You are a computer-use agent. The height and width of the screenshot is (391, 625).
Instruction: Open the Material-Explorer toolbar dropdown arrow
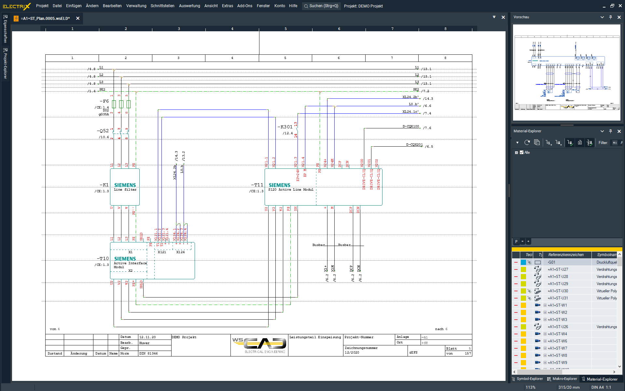[x=517, y=142]
